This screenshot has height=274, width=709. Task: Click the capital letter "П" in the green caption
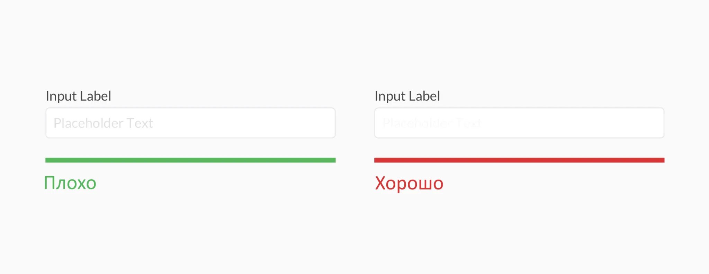point(50,183)
